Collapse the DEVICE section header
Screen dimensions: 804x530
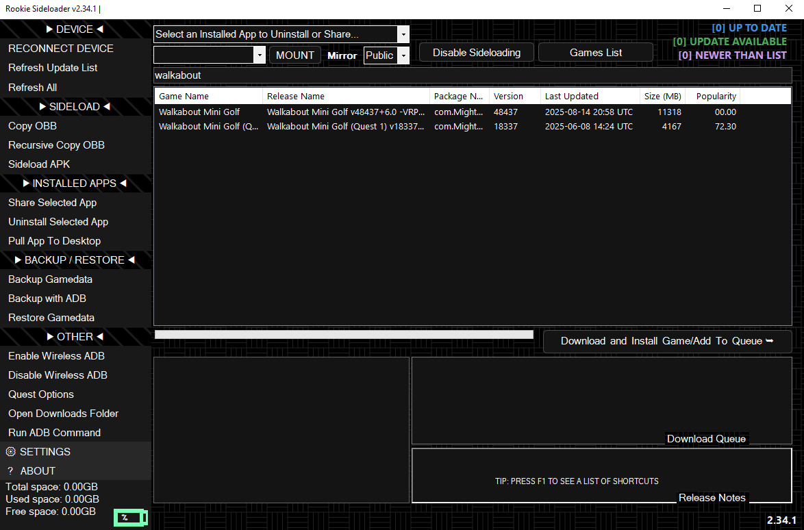pyautogui.click(x=75, y=29)
